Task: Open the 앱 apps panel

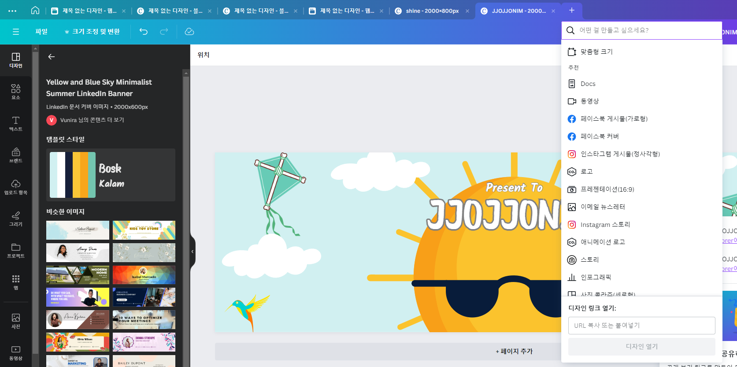Action: click(x=16, y=282)
